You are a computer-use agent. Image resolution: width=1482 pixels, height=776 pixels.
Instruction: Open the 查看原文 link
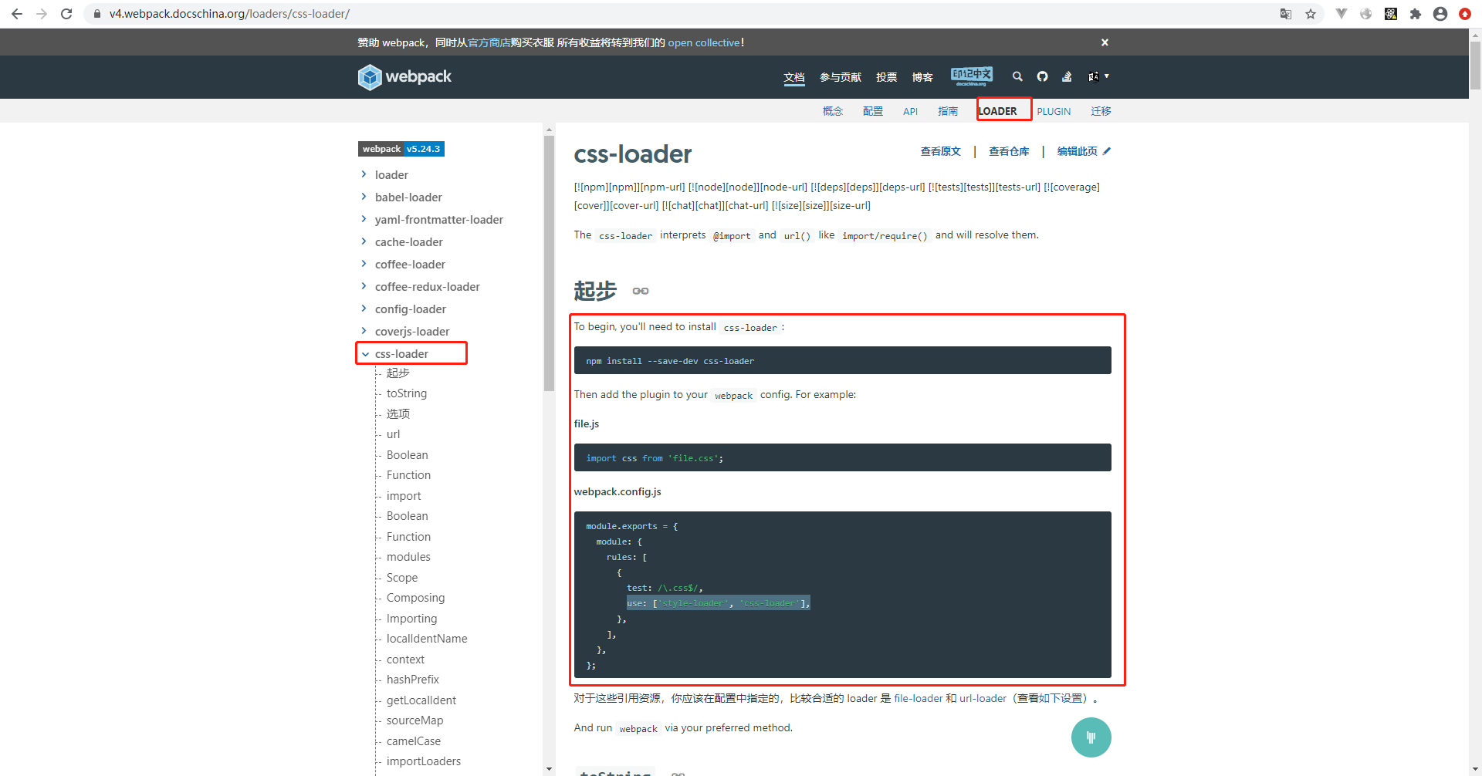tap(940, 151)
